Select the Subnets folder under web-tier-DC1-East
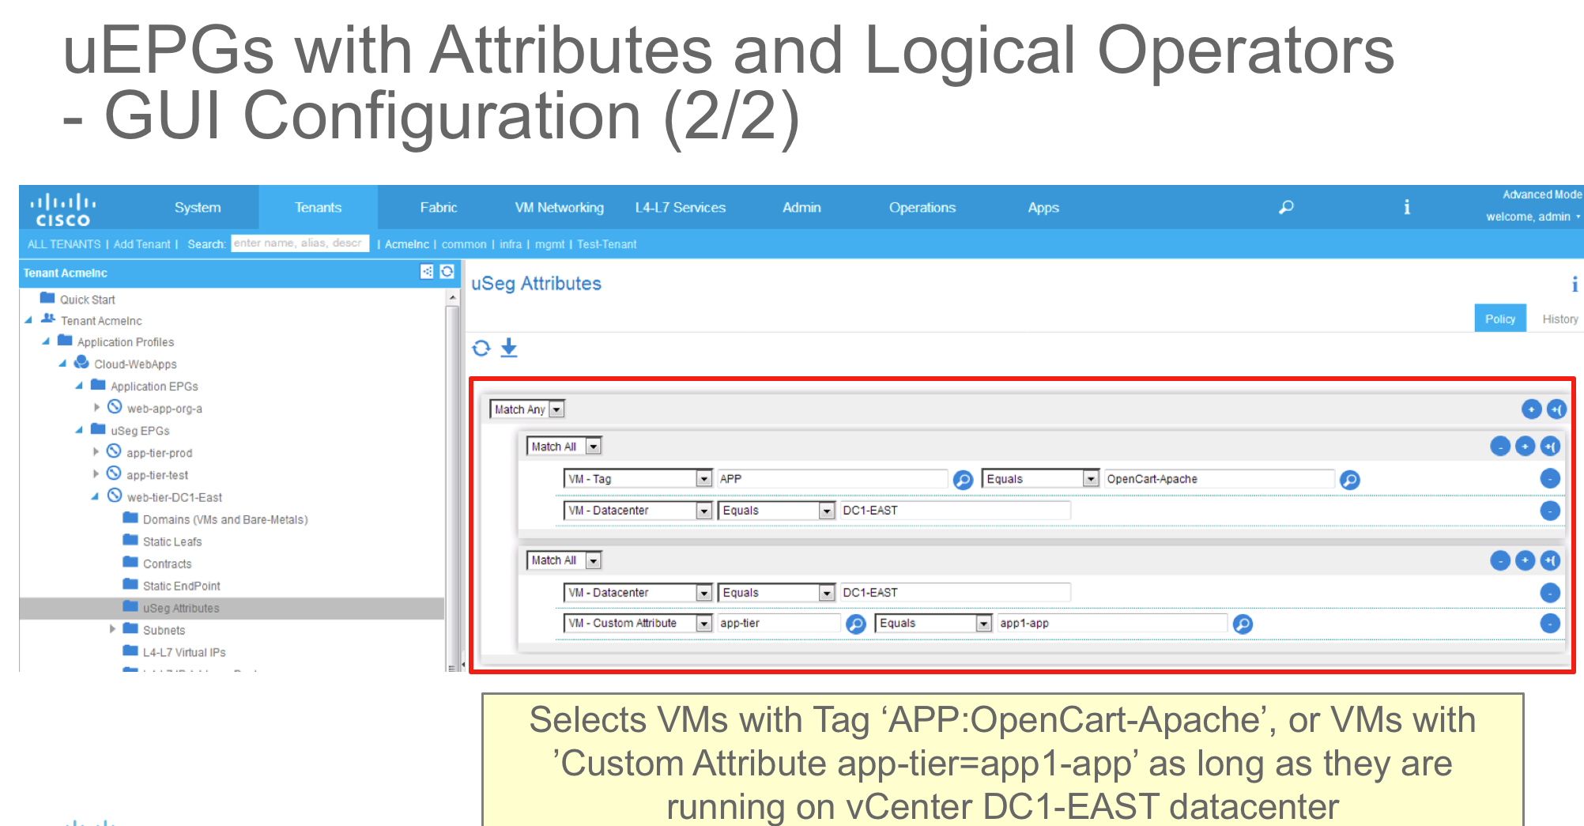1584x826 pixels. 164,630
